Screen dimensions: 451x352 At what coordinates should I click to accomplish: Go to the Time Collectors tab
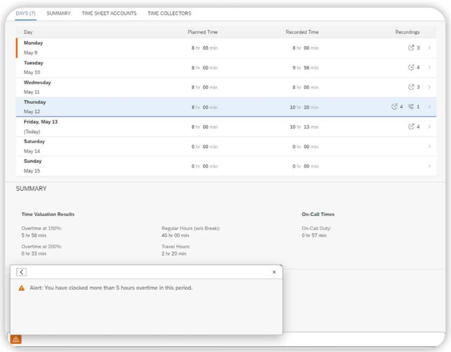169,14
